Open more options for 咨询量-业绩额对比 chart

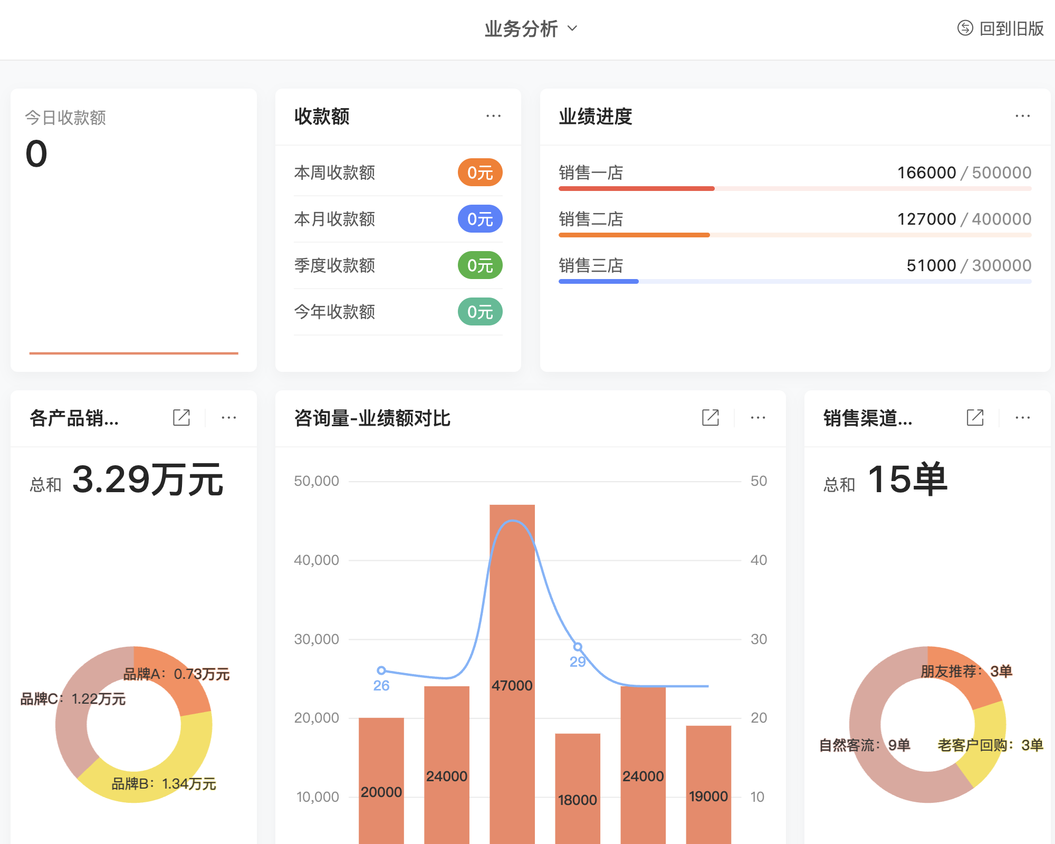tap(757, 417)
